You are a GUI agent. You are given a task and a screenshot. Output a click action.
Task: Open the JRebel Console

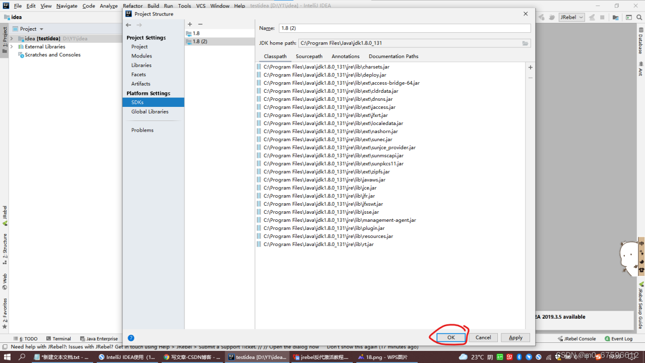coord(576,339)
